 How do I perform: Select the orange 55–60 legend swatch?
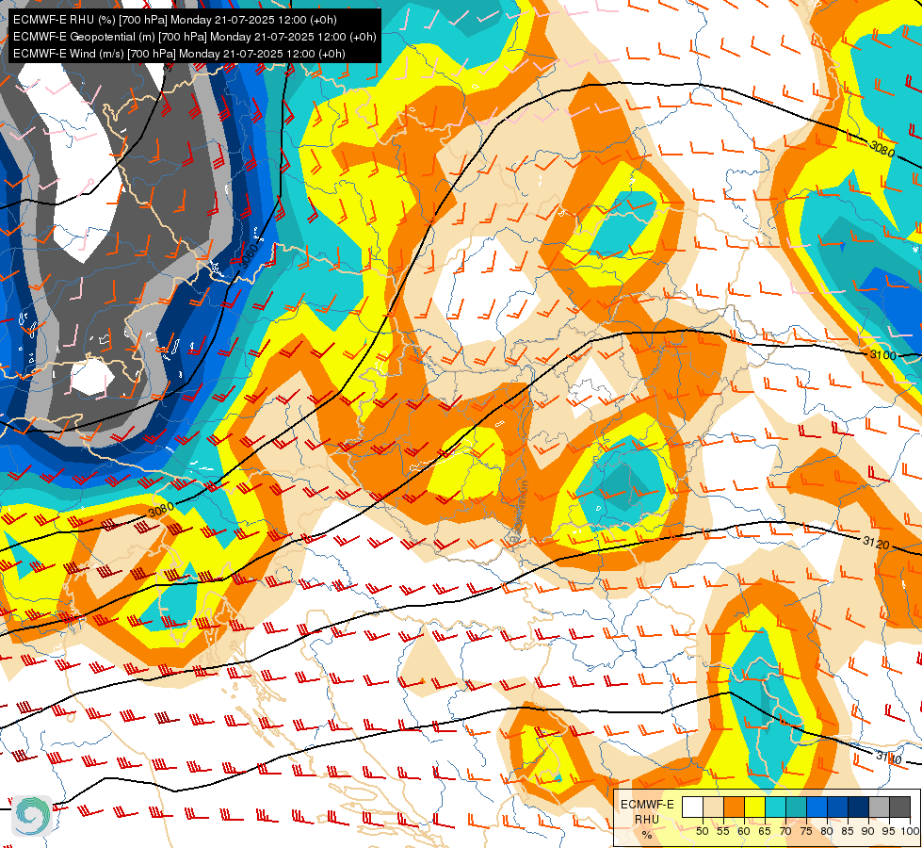pos(734,807)
